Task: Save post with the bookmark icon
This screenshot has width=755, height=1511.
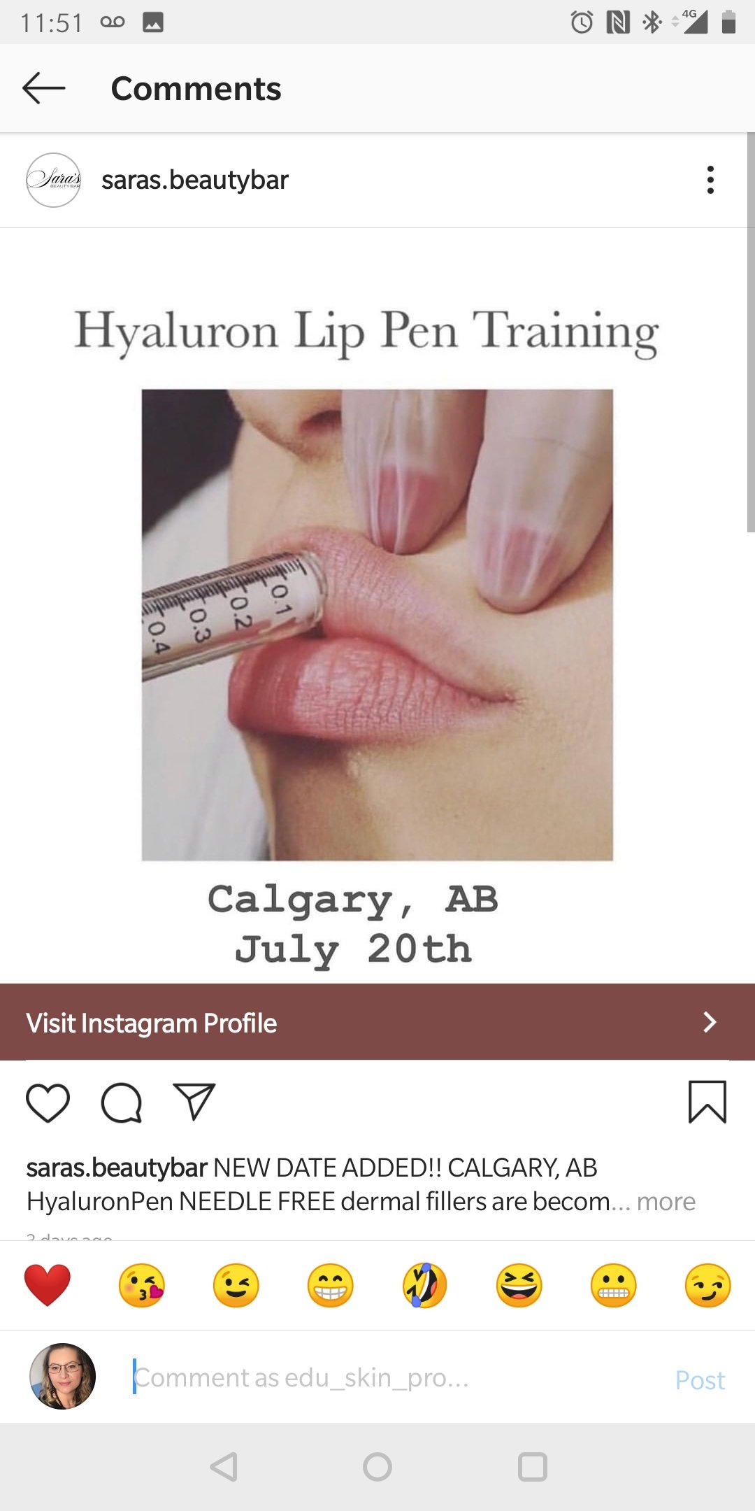Action: tap(707, 1102)
